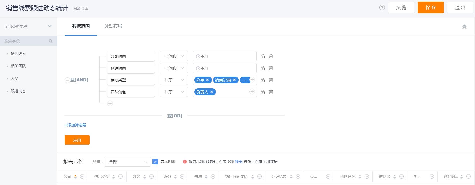The image size is (475, 185).
Task: Sort the 职务 column
Action: 175,177
